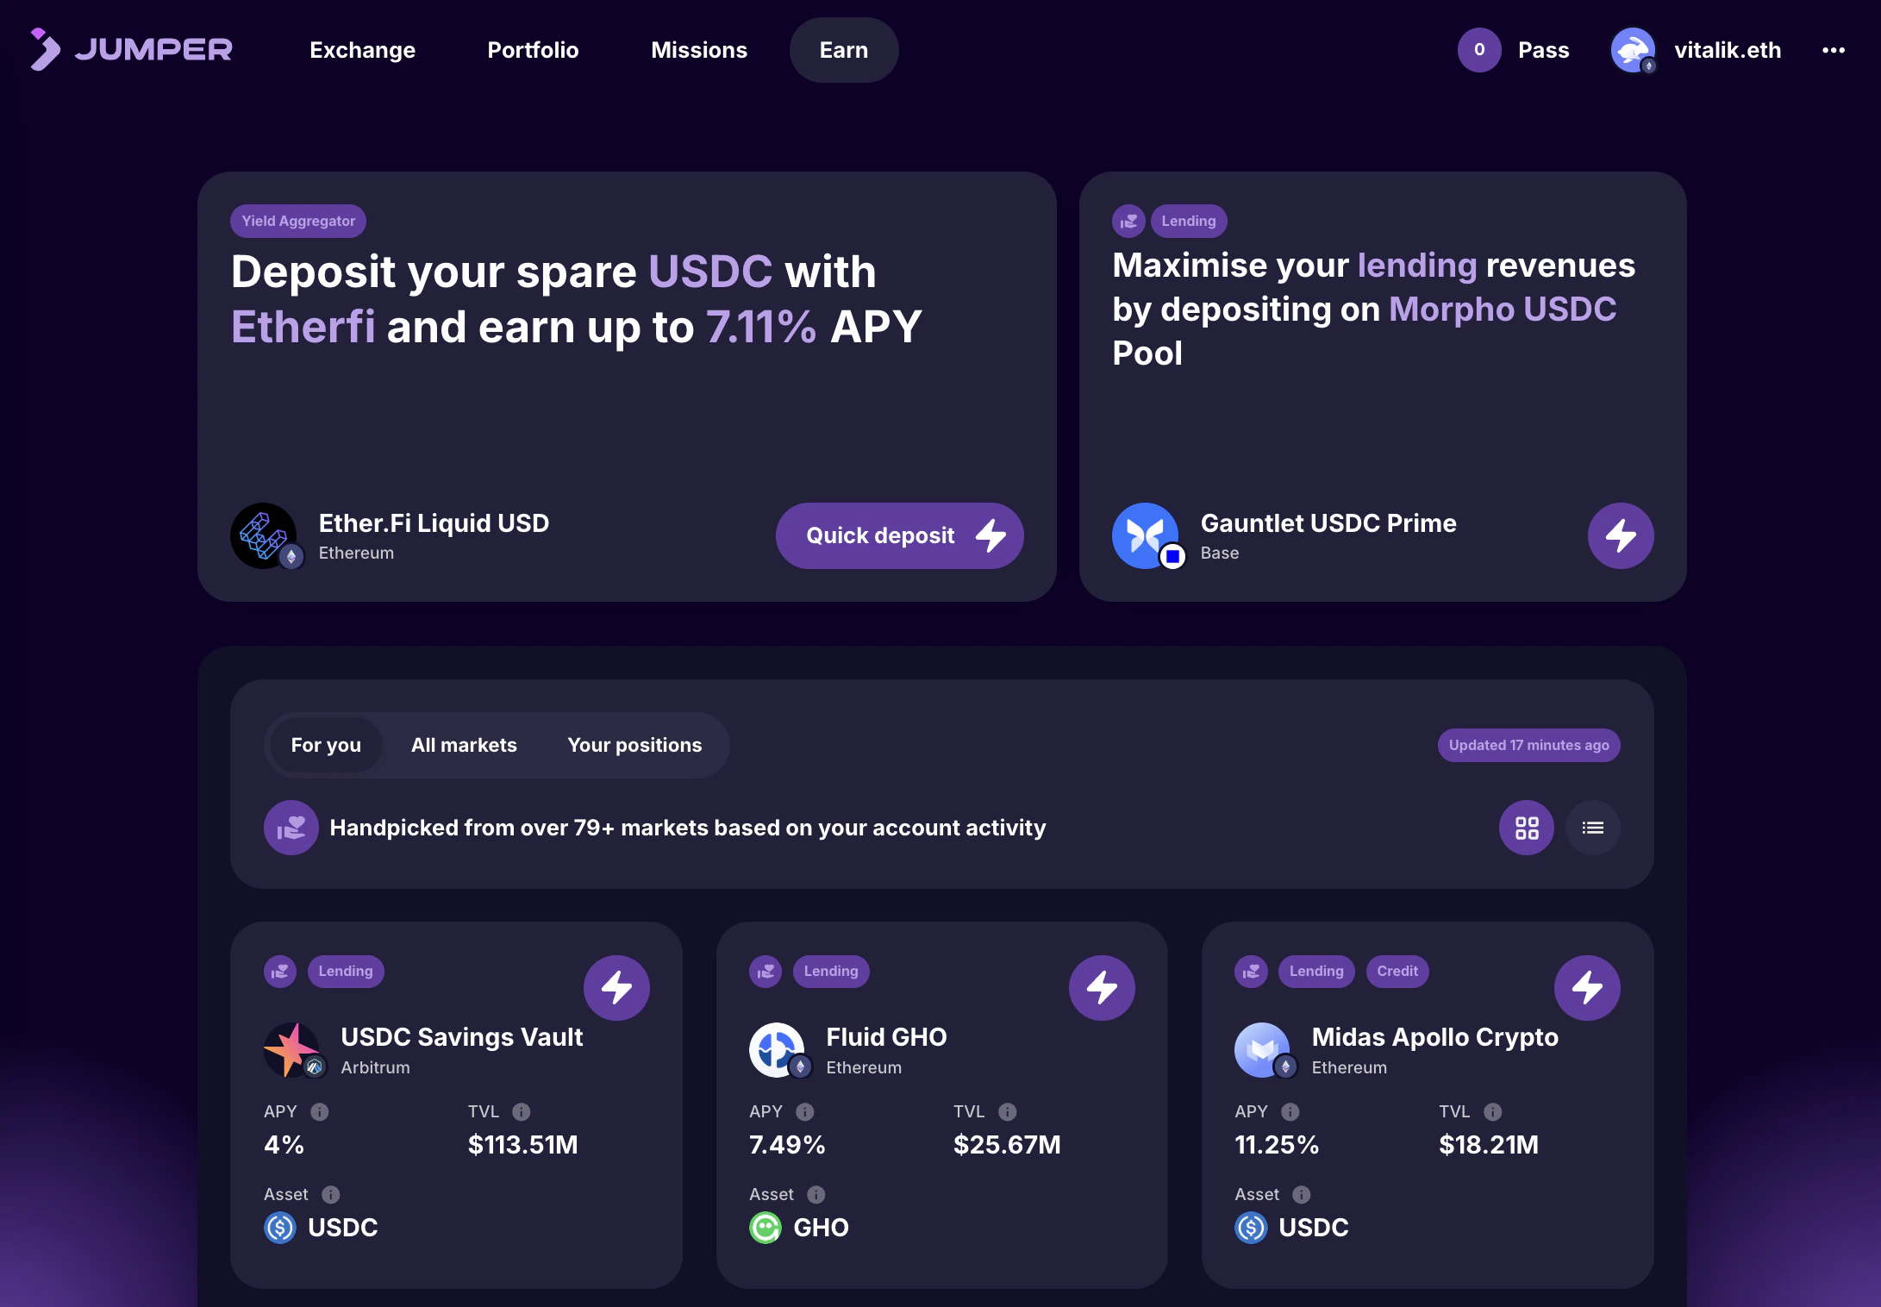Click the APY info icon on Midas Apollo Crypto
This screenshot has height=1307, width=1881.
pos(1290,1112)
